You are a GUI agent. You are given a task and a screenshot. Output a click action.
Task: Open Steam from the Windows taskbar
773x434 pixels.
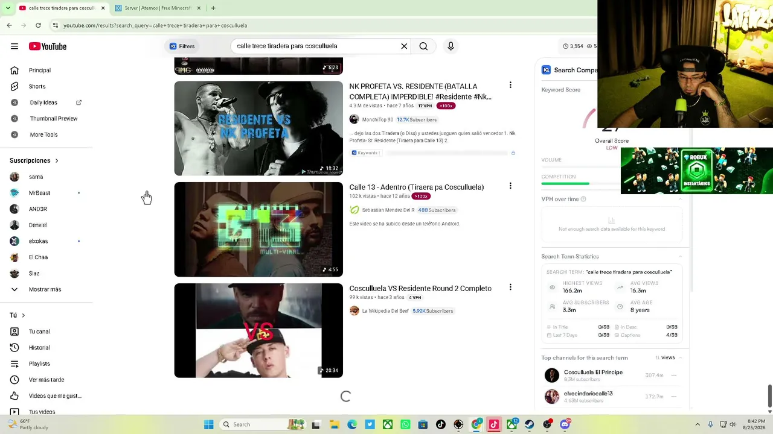click(530, 424)
